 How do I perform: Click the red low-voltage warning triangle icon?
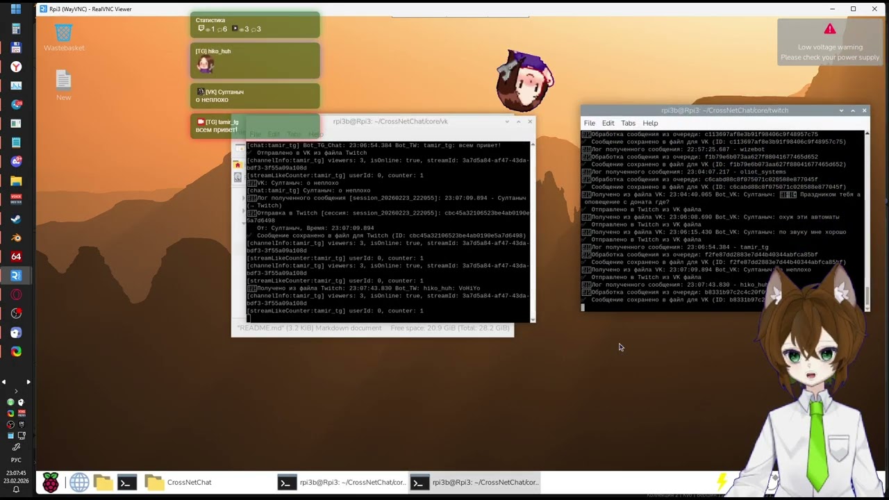pyautogui.click(x=829, y=29)
